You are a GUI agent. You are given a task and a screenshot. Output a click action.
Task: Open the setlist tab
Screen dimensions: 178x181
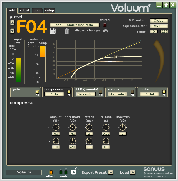pyautogui.click(x=24, y=11)
